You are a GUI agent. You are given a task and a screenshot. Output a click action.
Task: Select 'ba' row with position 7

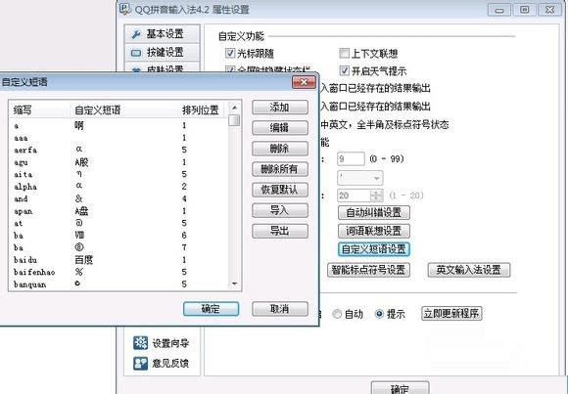pos(118,247)
